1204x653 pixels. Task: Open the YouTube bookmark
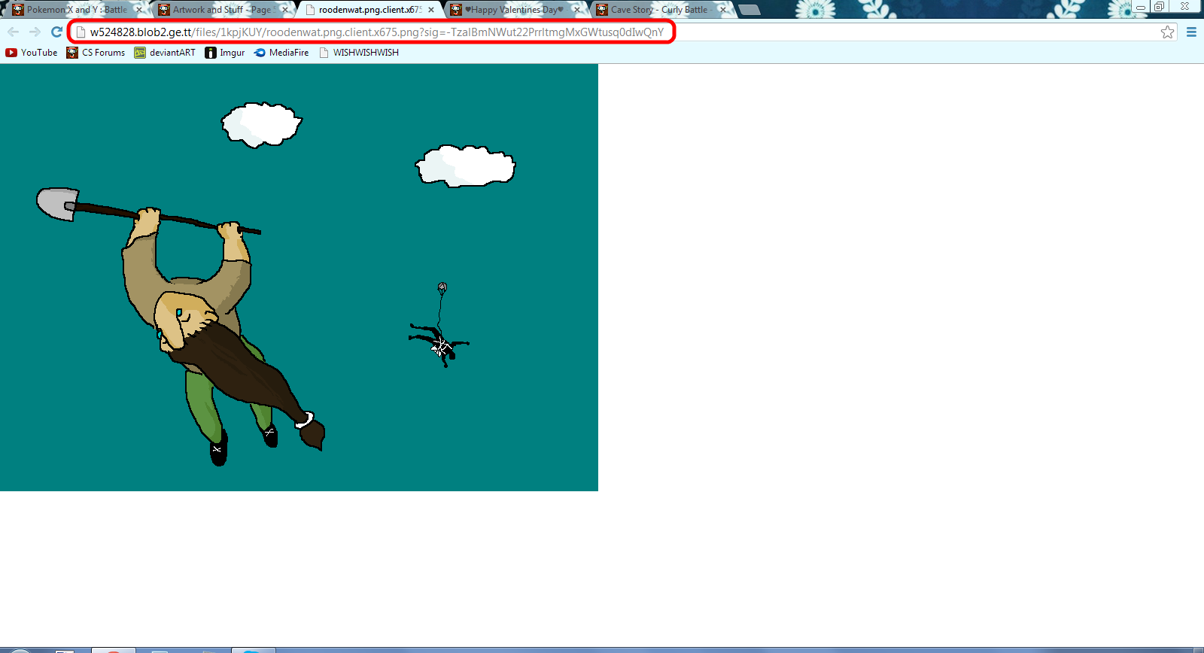coord(32,53)
